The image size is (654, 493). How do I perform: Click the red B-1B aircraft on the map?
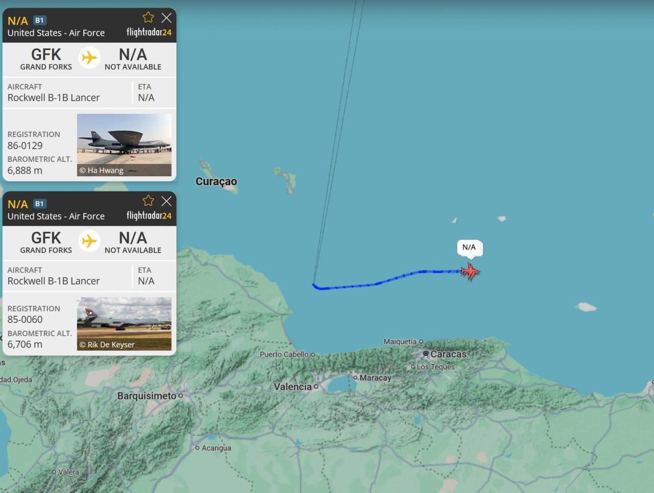click(x=470, y=272)
